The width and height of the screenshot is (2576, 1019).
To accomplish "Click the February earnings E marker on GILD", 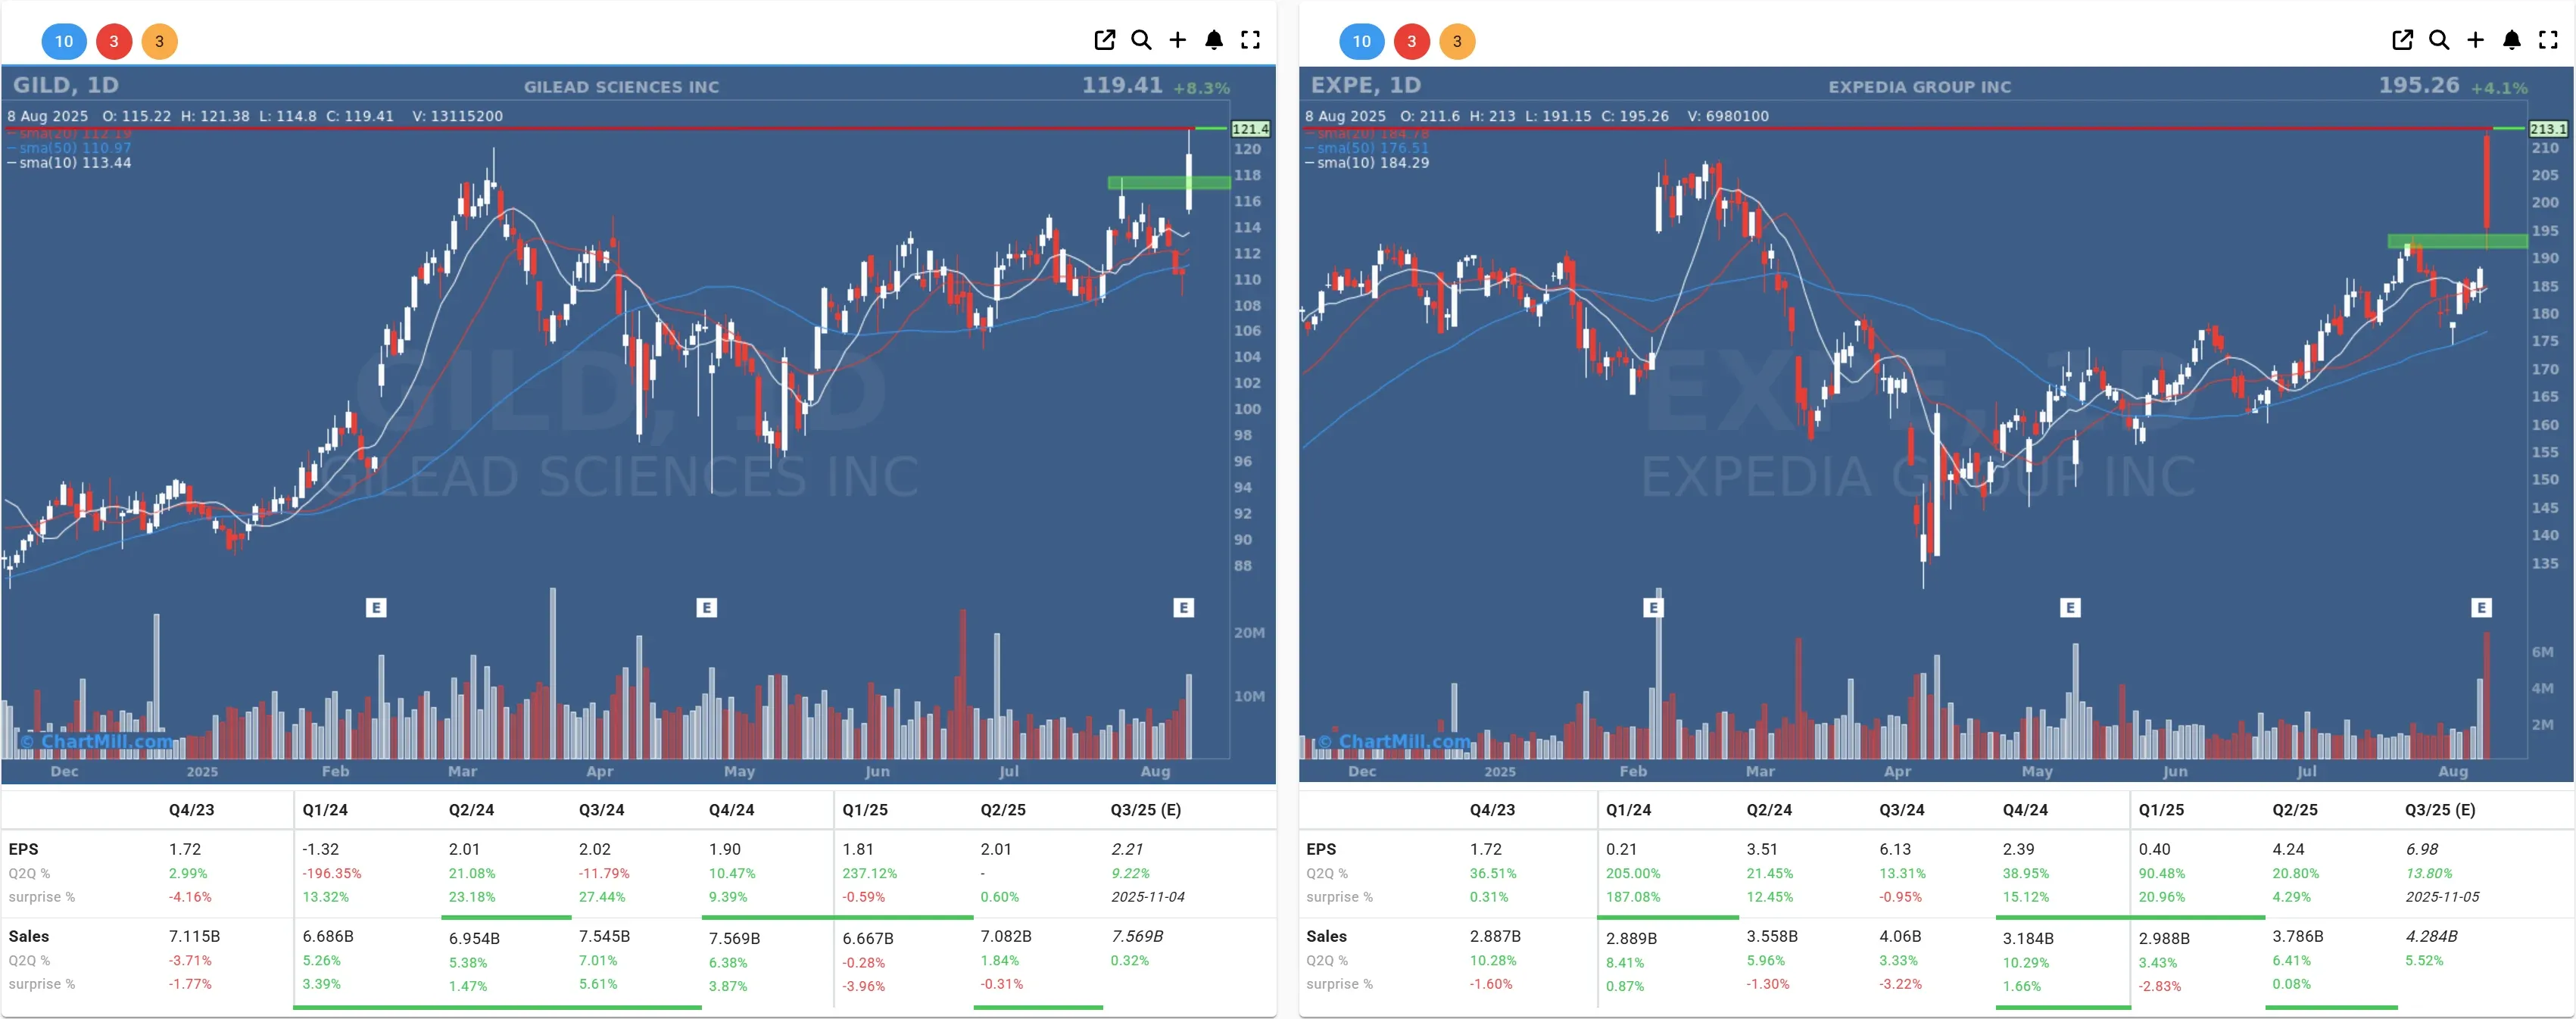I will click(x=376, y=607).
